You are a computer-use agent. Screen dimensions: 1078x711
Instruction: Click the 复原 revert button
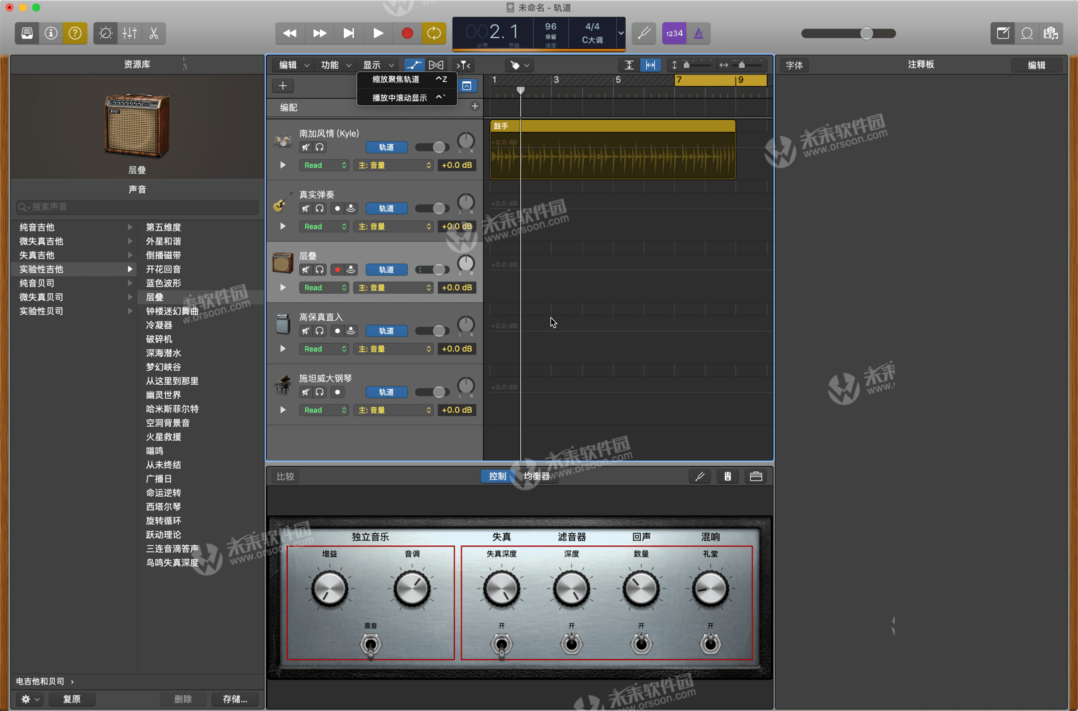[x=72, y=699]
